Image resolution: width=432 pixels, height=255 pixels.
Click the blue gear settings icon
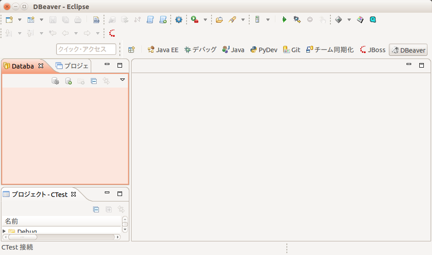(x=179, y=20)
